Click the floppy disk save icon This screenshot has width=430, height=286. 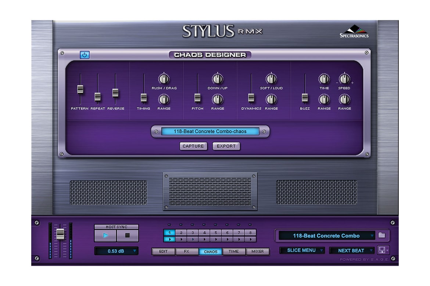pyautogui.click(x=382, y=250)
